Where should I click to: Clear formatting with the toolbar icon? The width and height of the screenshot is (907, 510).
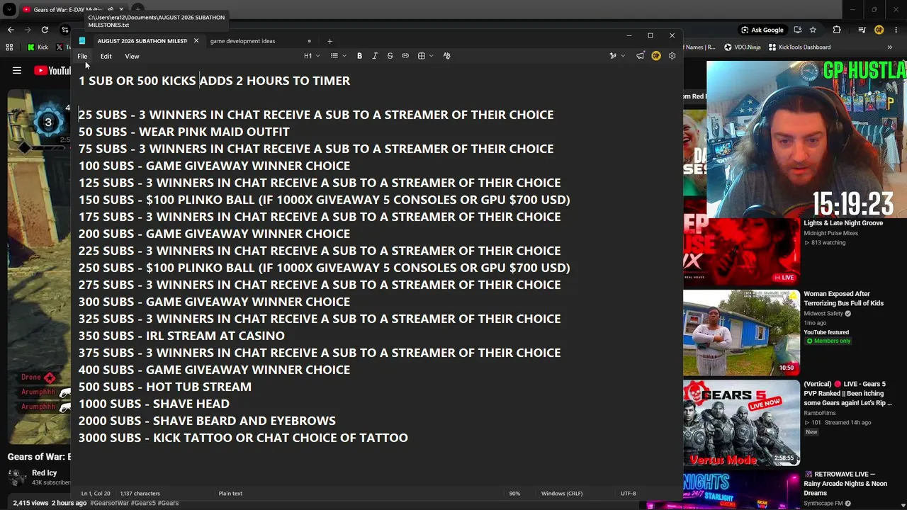[x=446, y=56]
